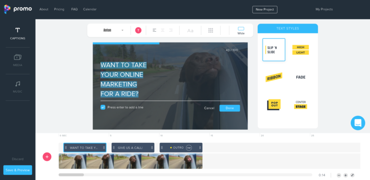Open the Captions panel in sidebar

pyautogui.click(x=17, y=34)
